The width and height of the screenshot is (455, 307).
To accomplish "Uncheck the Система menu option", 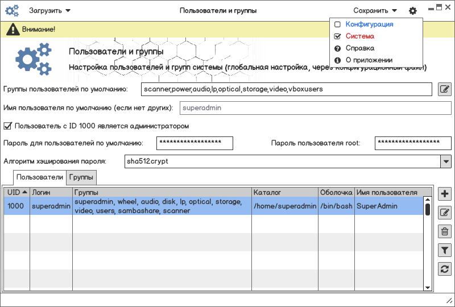I will coord(338,36).
